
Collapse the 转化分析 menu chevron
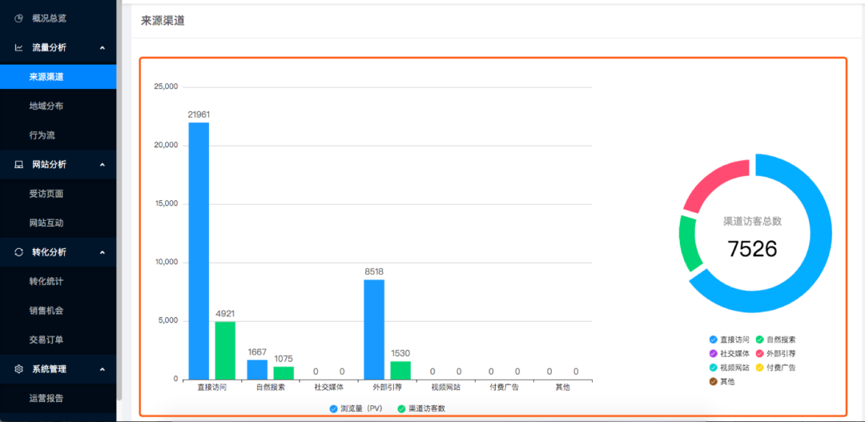(x=102, y=252)
